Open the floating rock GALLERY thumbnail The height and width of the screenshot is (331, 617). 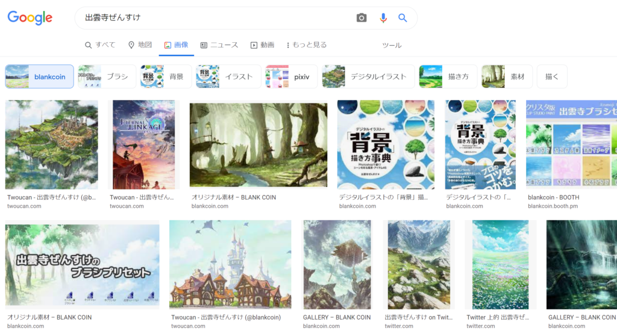(337, 265)
